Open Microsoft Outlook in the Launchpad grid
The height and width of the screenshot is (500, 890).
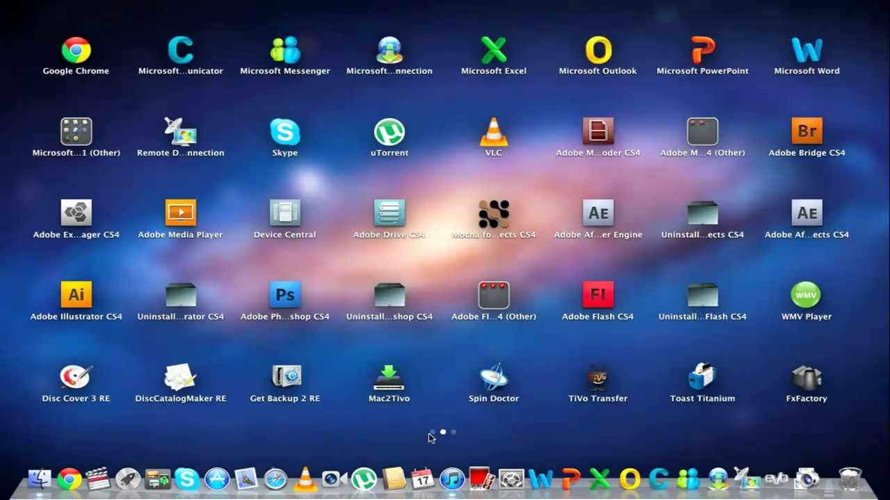pos(598,50)
